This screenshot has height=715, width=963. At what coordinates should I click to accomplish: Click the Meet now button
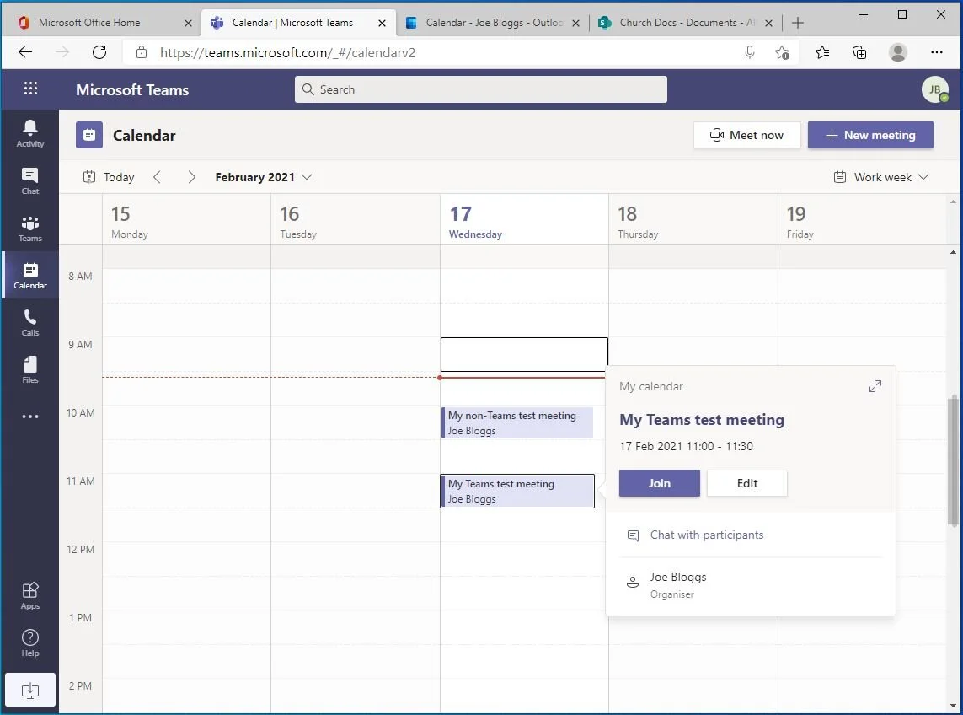(x=746, y=135)
